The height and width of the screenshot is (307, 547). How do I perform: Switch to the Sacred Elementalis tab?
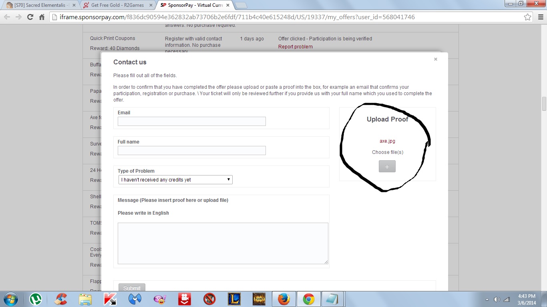(39, 5)
